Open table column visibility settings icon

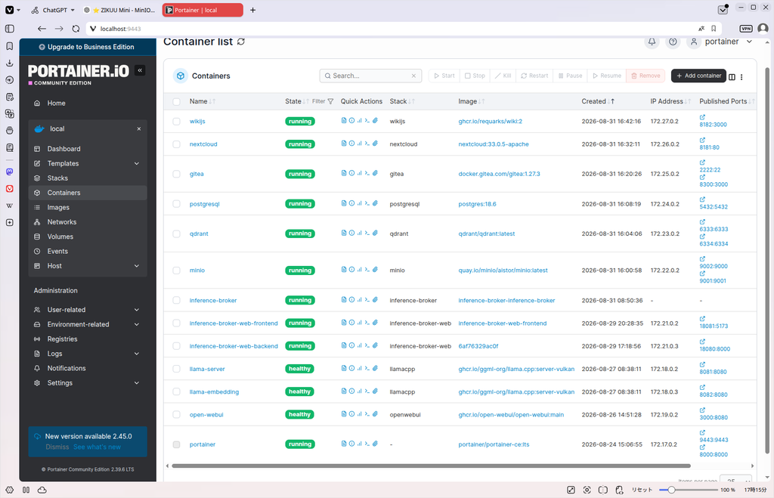coord(732,76)
